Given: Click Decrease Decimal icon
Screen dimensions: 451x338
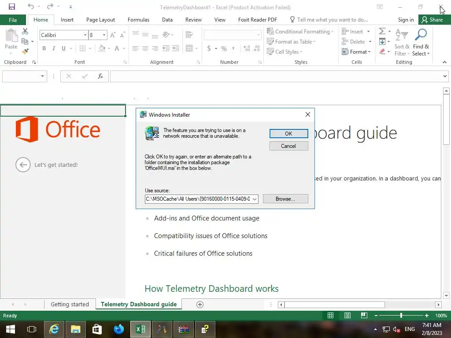Looking at the screenshot, I should 256,48.
